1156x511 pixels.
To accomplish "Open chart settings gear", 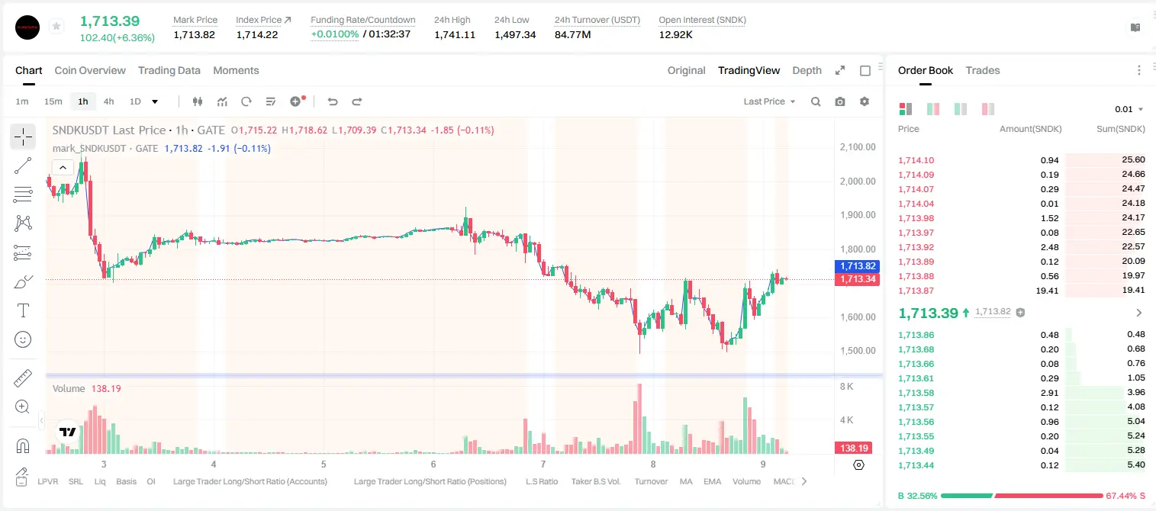I will point(865,101).
